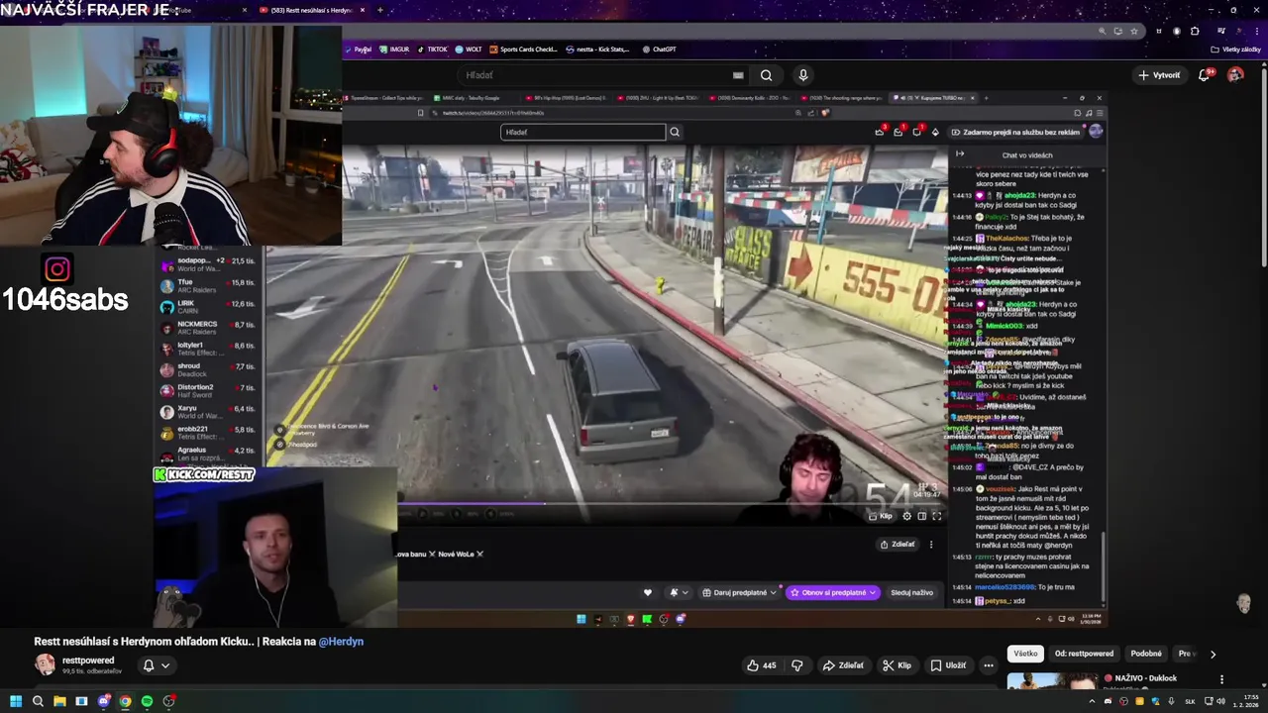Image resolution: width=1268 pixels, height=713 pixels.
Task: Open File Explorer from taskbar
Action: coord(59,701)
